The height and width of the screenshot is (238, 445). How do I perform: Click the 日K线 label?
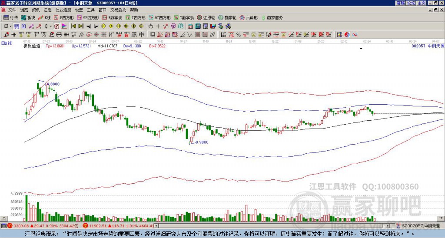tap(6, 43)
